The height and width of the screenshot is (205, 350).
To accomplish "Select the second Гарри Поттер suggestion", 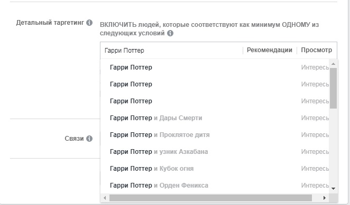I will point(215,84).
